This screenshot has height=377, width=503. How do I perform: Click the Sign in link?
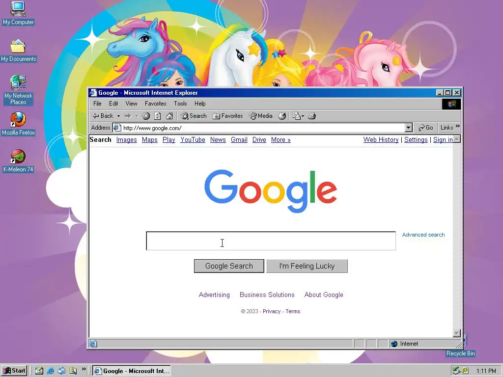[x=443, y=140]
